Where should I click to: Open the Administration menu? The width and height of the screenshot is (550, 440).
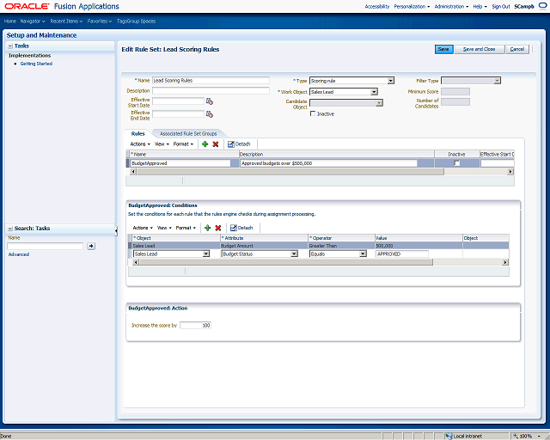click(451, 6)
